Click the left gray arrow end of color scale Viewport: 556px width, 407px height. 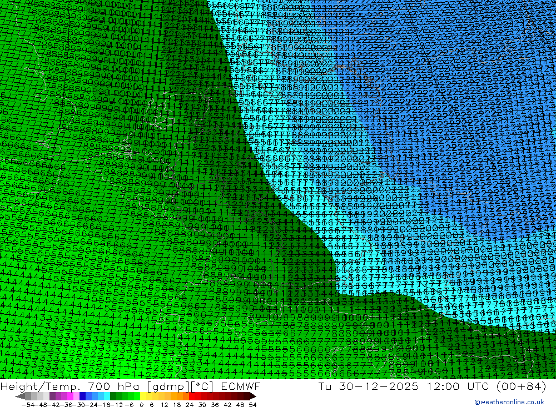[20, 396]
